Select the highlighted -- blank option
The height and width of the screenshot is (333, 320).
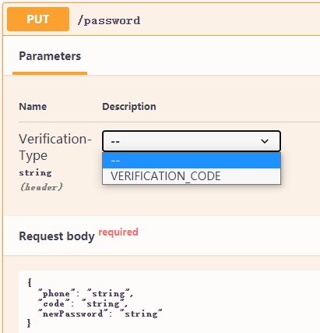click(192, 161)
